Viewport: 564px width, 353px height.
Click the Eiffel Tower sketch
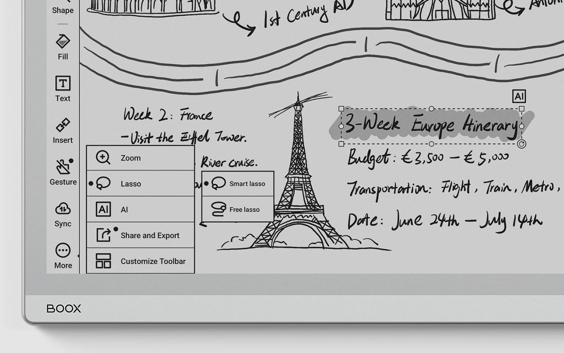coord(299,183)
